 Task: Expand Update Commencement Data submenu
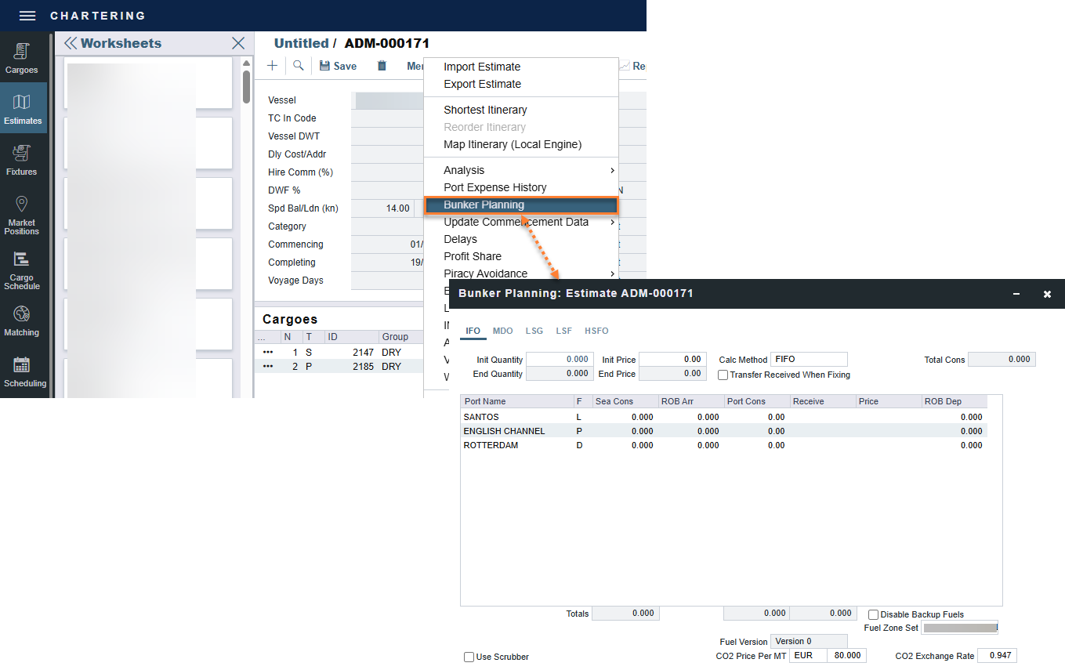coord(520,222)
